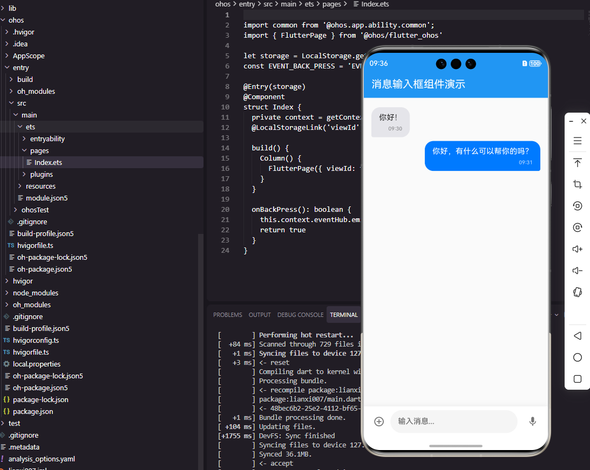
Task: Open local.properties file
Action: click(x=37, y=364)
